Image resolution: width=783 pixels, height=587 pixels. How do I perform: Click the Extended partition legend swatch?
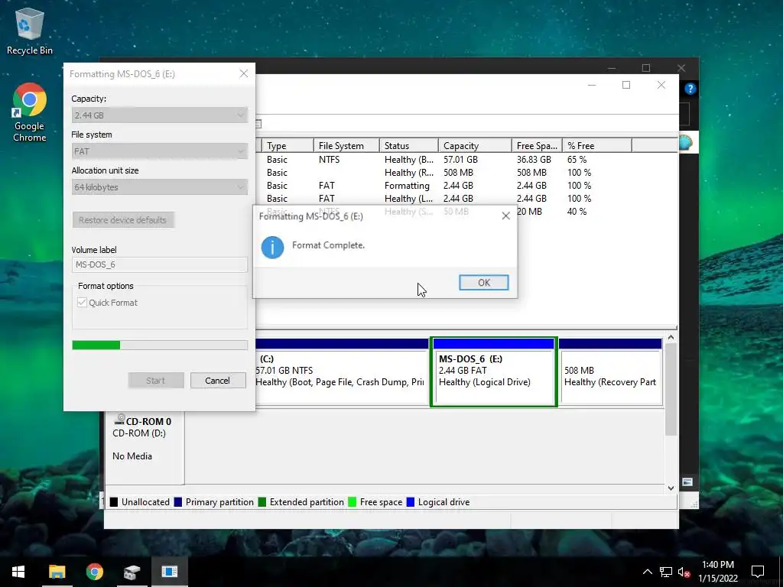tap(262, 502)
